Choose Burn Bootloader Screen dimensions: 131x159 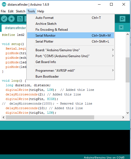[x=70, y=77]
